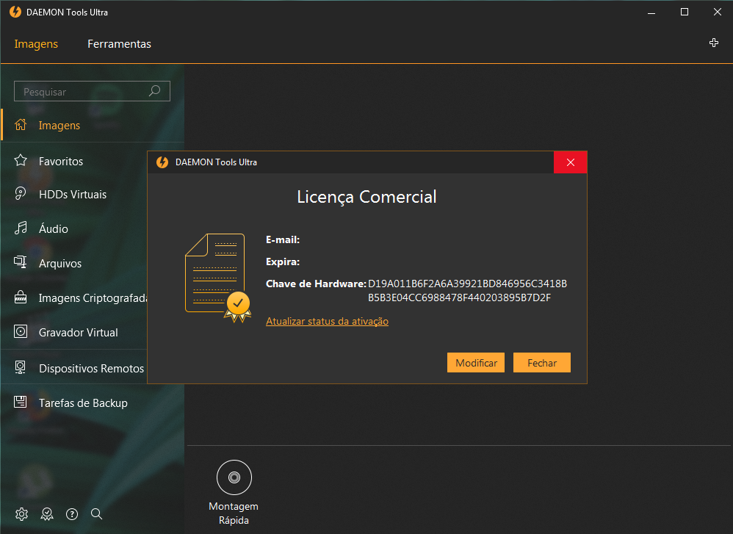
Task: Click Atualizar status da ativação link
Action: (x=328, y=321)
